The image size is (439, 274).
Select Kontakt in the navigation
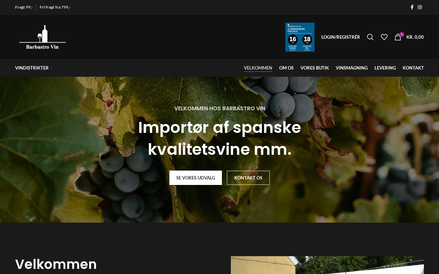[x=413, y=68]
